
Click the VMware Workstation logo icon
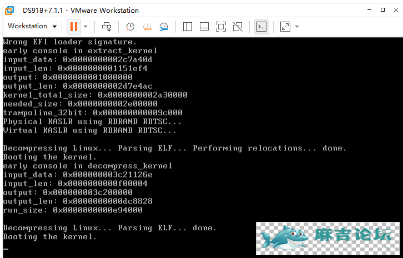(9, 11)
